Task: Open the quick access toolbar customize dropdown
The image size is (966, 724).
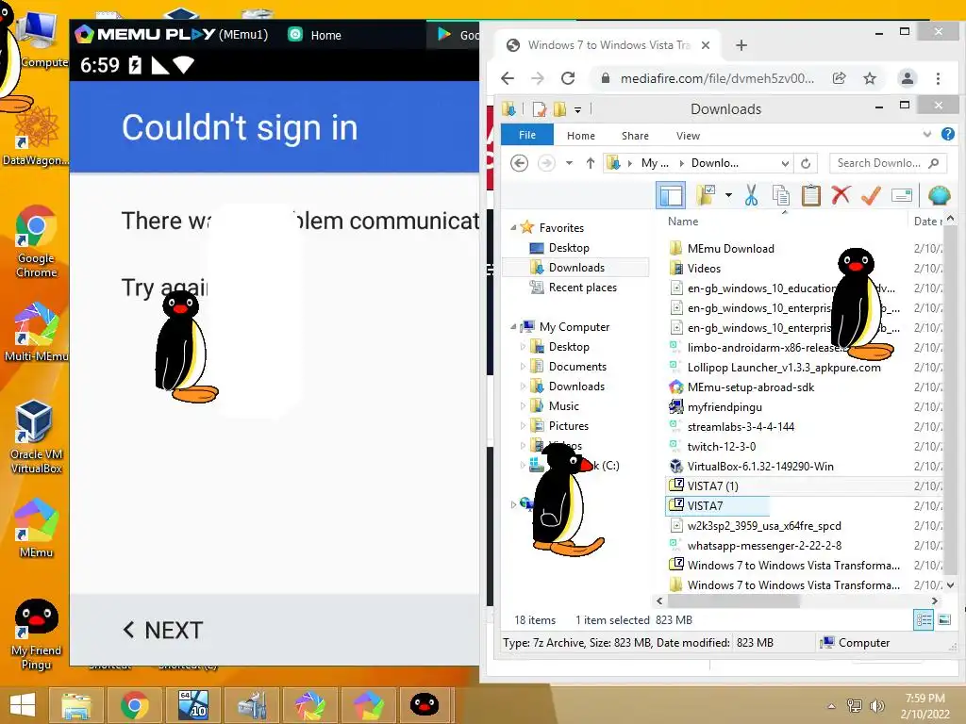Action: point(577,109)
